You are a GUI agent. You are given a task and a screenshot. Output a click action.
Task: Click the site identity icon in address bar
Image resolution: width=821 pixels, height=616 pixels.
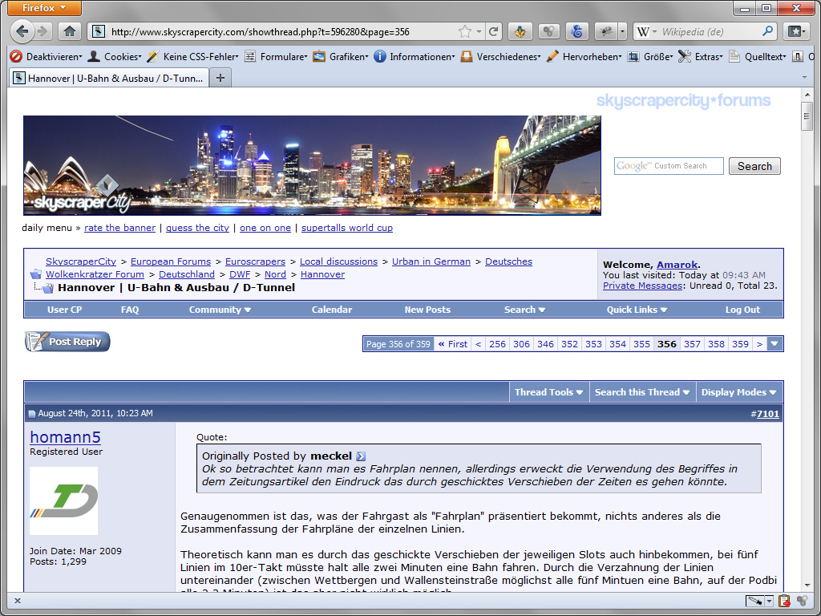pyautogui.click(x=98, y=31)
